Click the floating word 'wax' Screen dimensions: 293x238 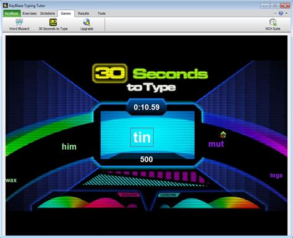pyautogui.click(x=11, y=180)
